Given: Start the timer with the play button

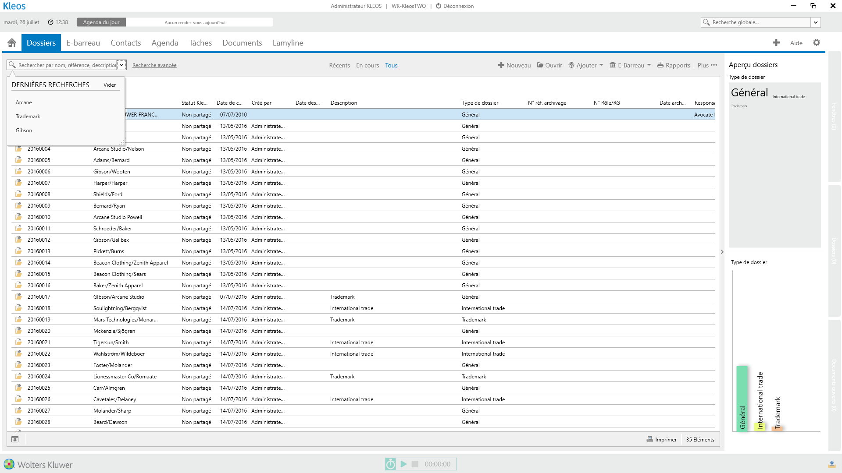Looking at the screenshot, I should click(403, 464).
